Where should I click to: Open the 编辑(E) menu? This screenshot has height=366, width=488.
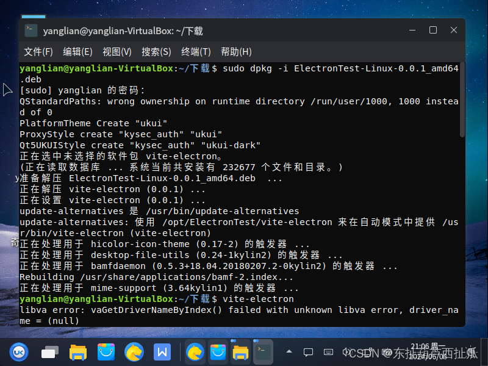[x=77, y=52]
